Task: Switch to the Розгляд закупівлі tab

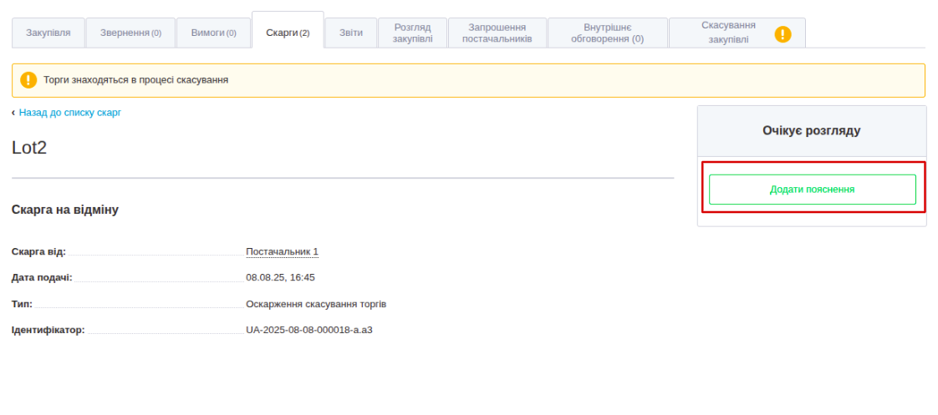Action: point(412,33)
